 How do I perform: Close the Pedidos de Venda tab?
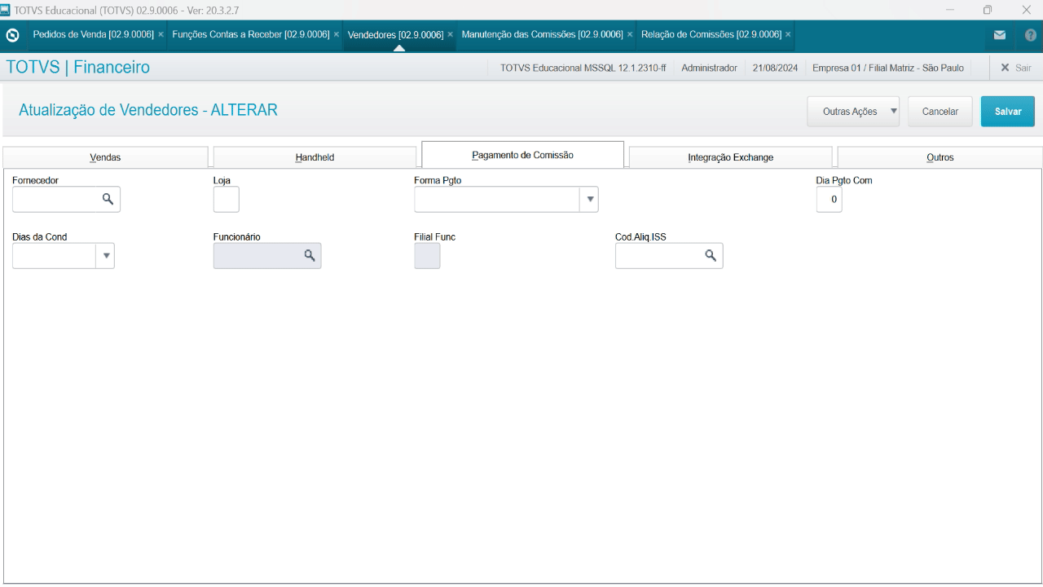click(x=161, y=35)
